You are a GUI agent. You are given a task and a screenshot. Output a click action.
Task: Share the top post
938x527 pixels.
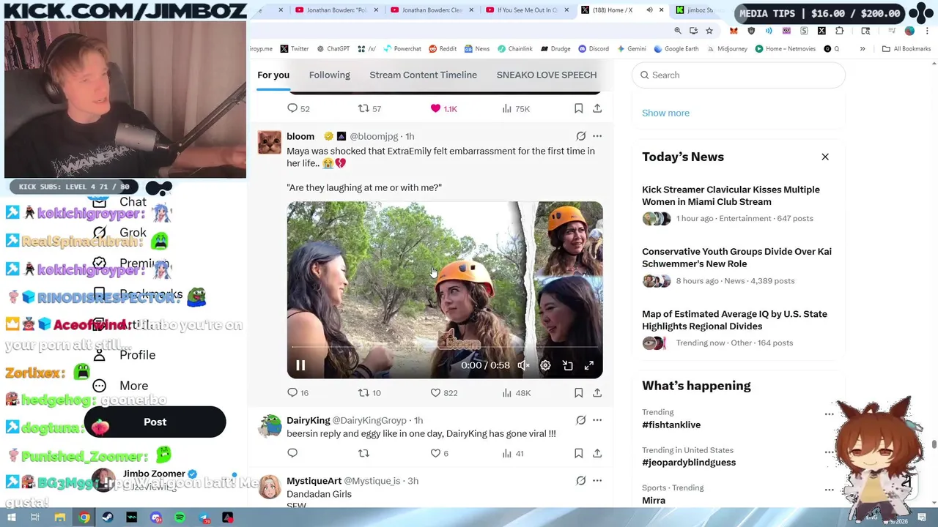click(x=597, y=108)
